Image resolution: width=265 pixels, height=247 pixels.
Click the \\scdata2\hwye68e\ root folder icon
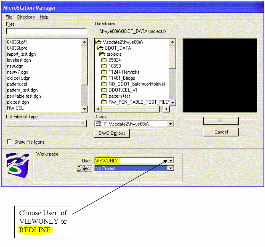98,42
